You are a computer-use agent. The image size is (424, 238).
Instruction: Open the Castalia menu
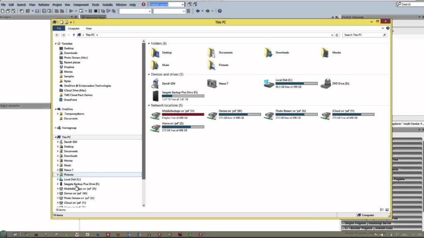(x=107, y=5)
